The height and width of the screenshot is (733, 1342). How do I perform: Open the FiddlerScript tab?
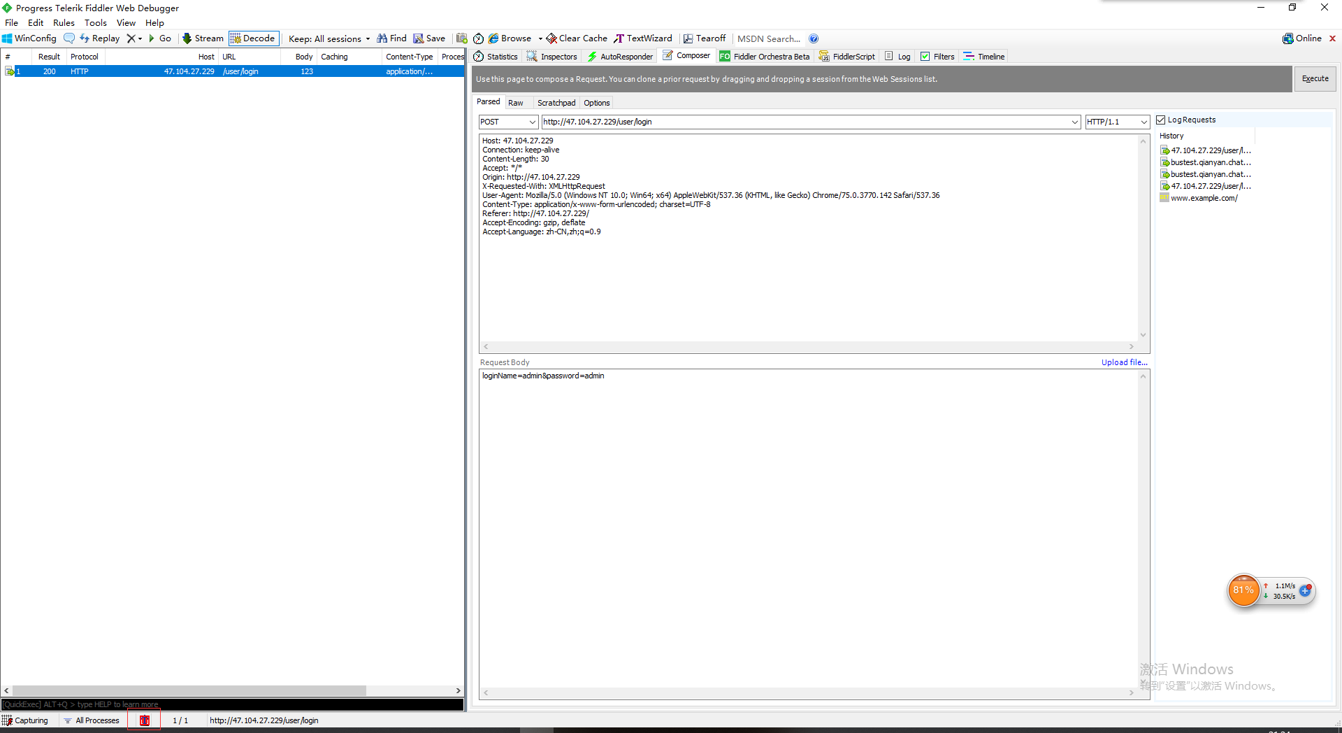pyautogui.click(x=846, y=57)
